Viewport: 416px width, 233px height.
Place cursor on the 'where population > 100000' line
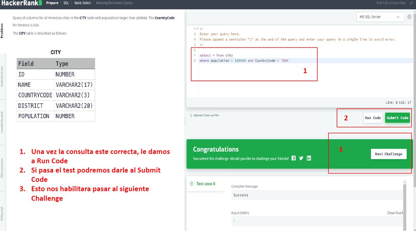coord(244,61)
